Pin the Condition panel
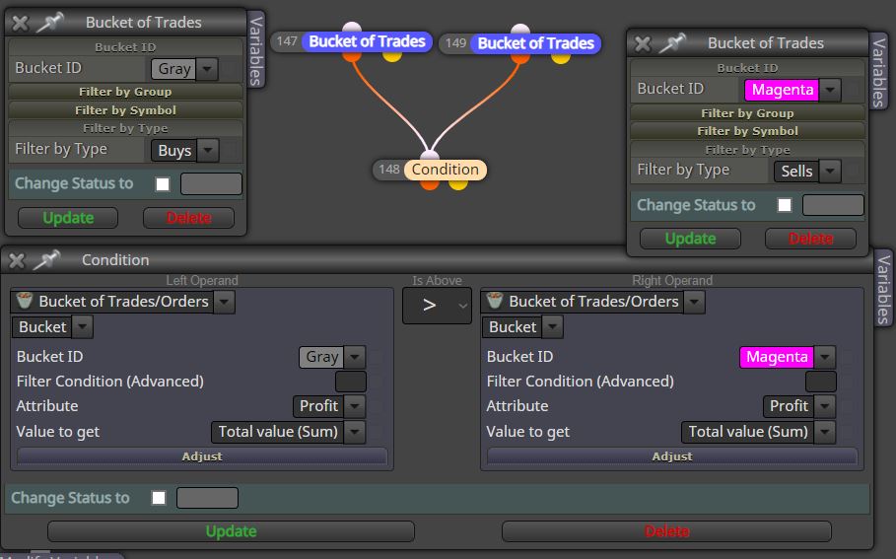Image resolution: width=896 pixels, height=559 pixels. click(x=47, y=260)
